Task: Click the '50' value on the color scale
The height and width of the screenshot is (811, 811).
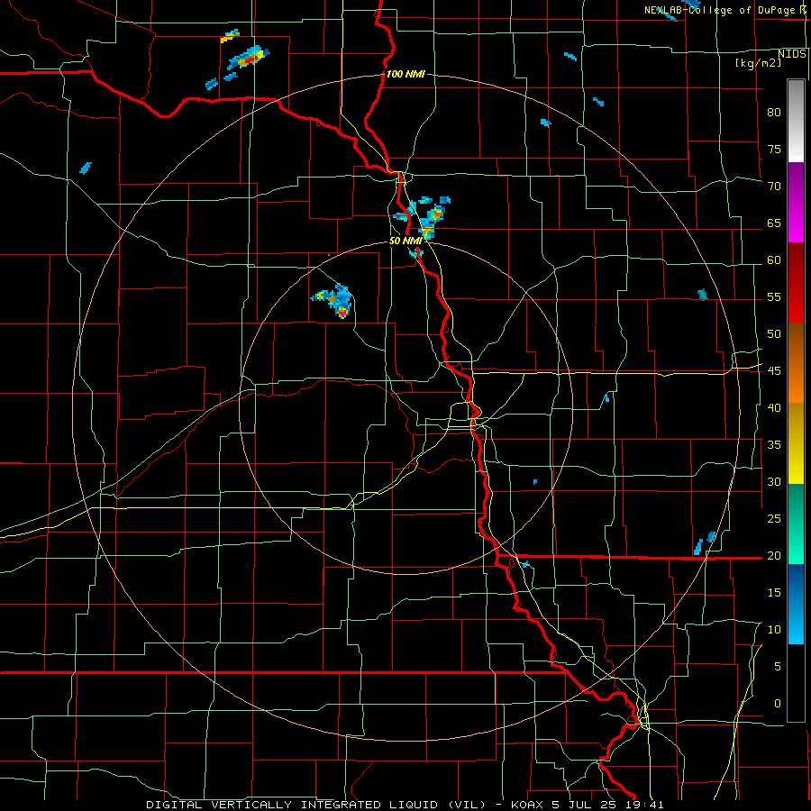Action: click(x=774, y=334)
